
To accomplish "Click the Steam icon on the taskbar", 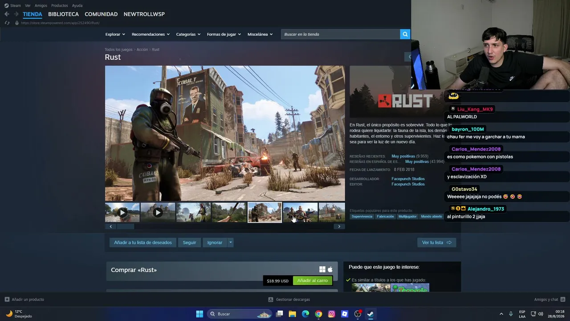I will [370, 314].
